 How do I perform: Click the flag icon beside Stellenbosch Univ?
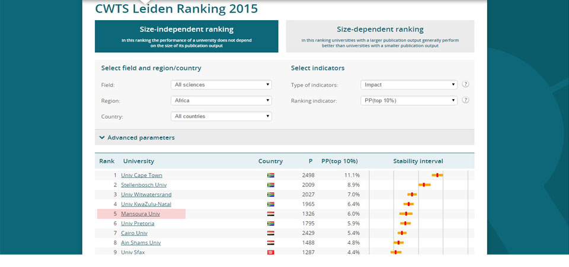click(x=271, y=185)
